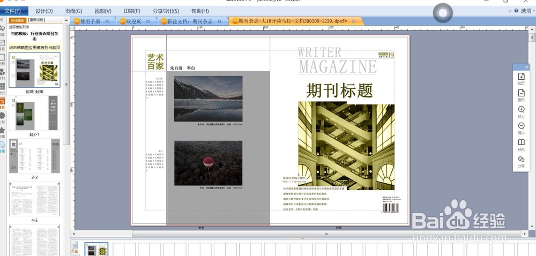Select the WRITER MAGAZINE heading text
536x256 pixels.
tap(337, 61)
